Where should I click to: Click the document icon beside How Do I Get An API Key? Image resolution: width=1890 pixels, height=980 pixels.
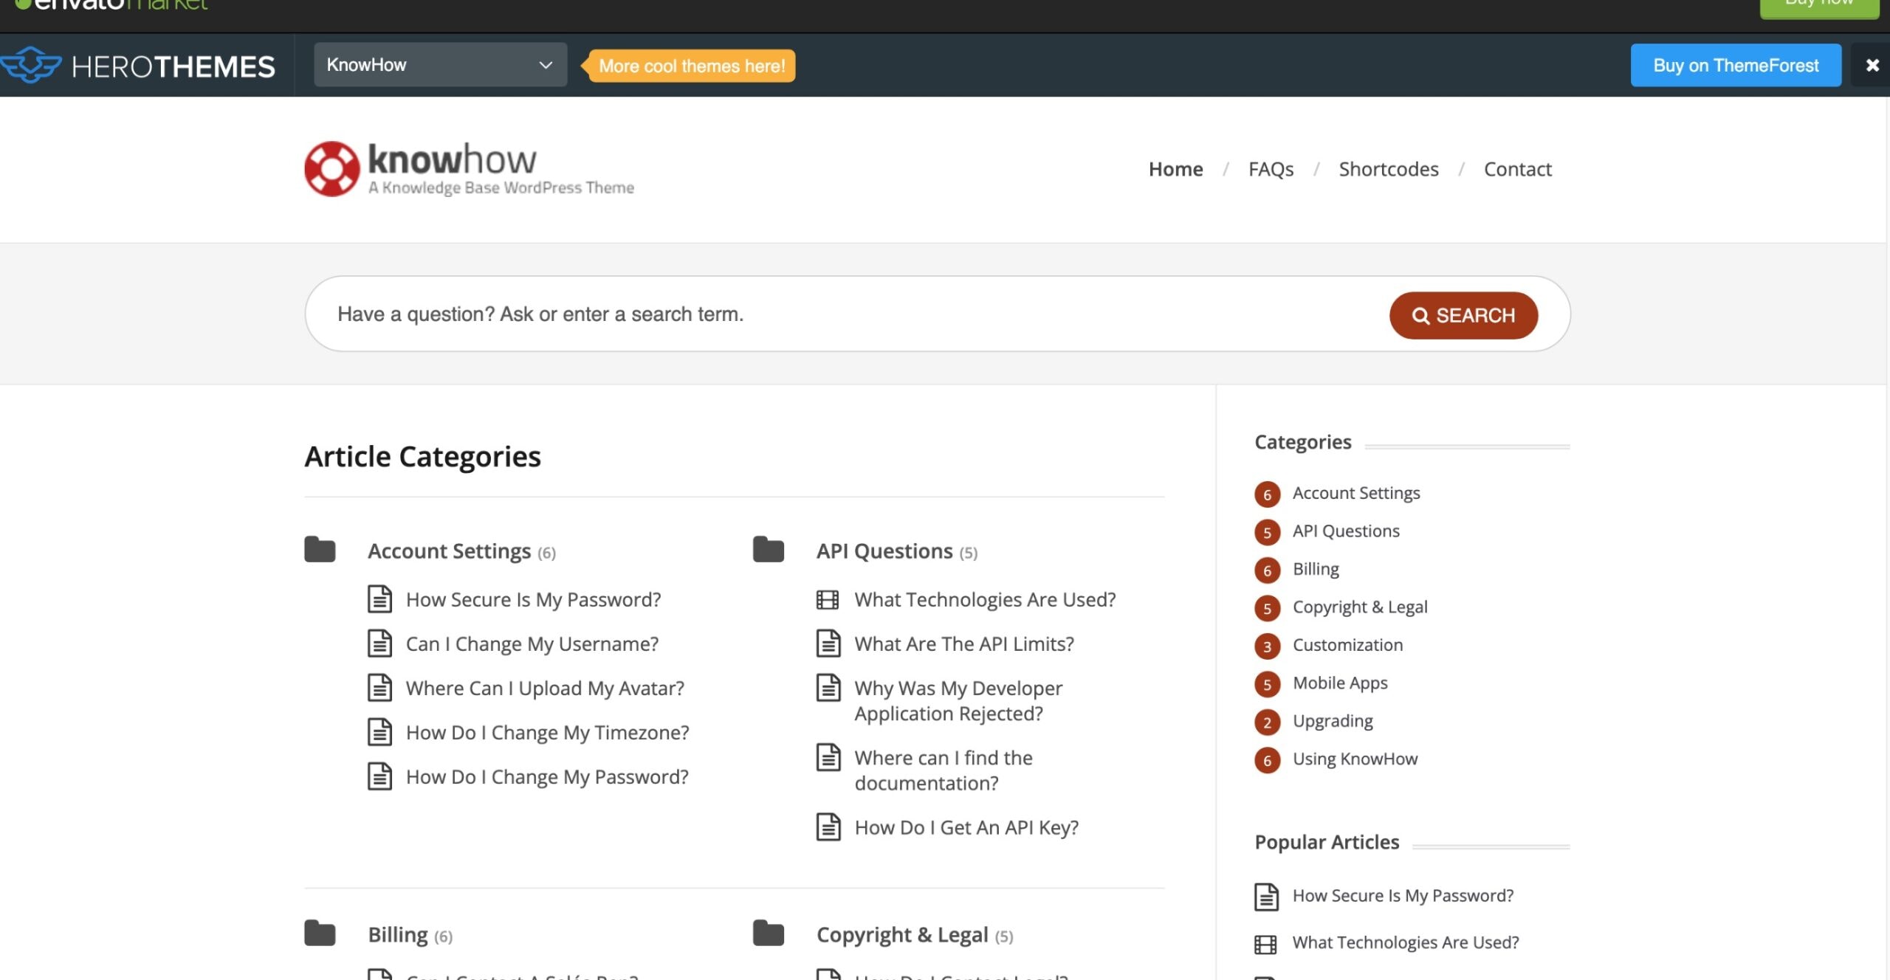tap(828, 827)
